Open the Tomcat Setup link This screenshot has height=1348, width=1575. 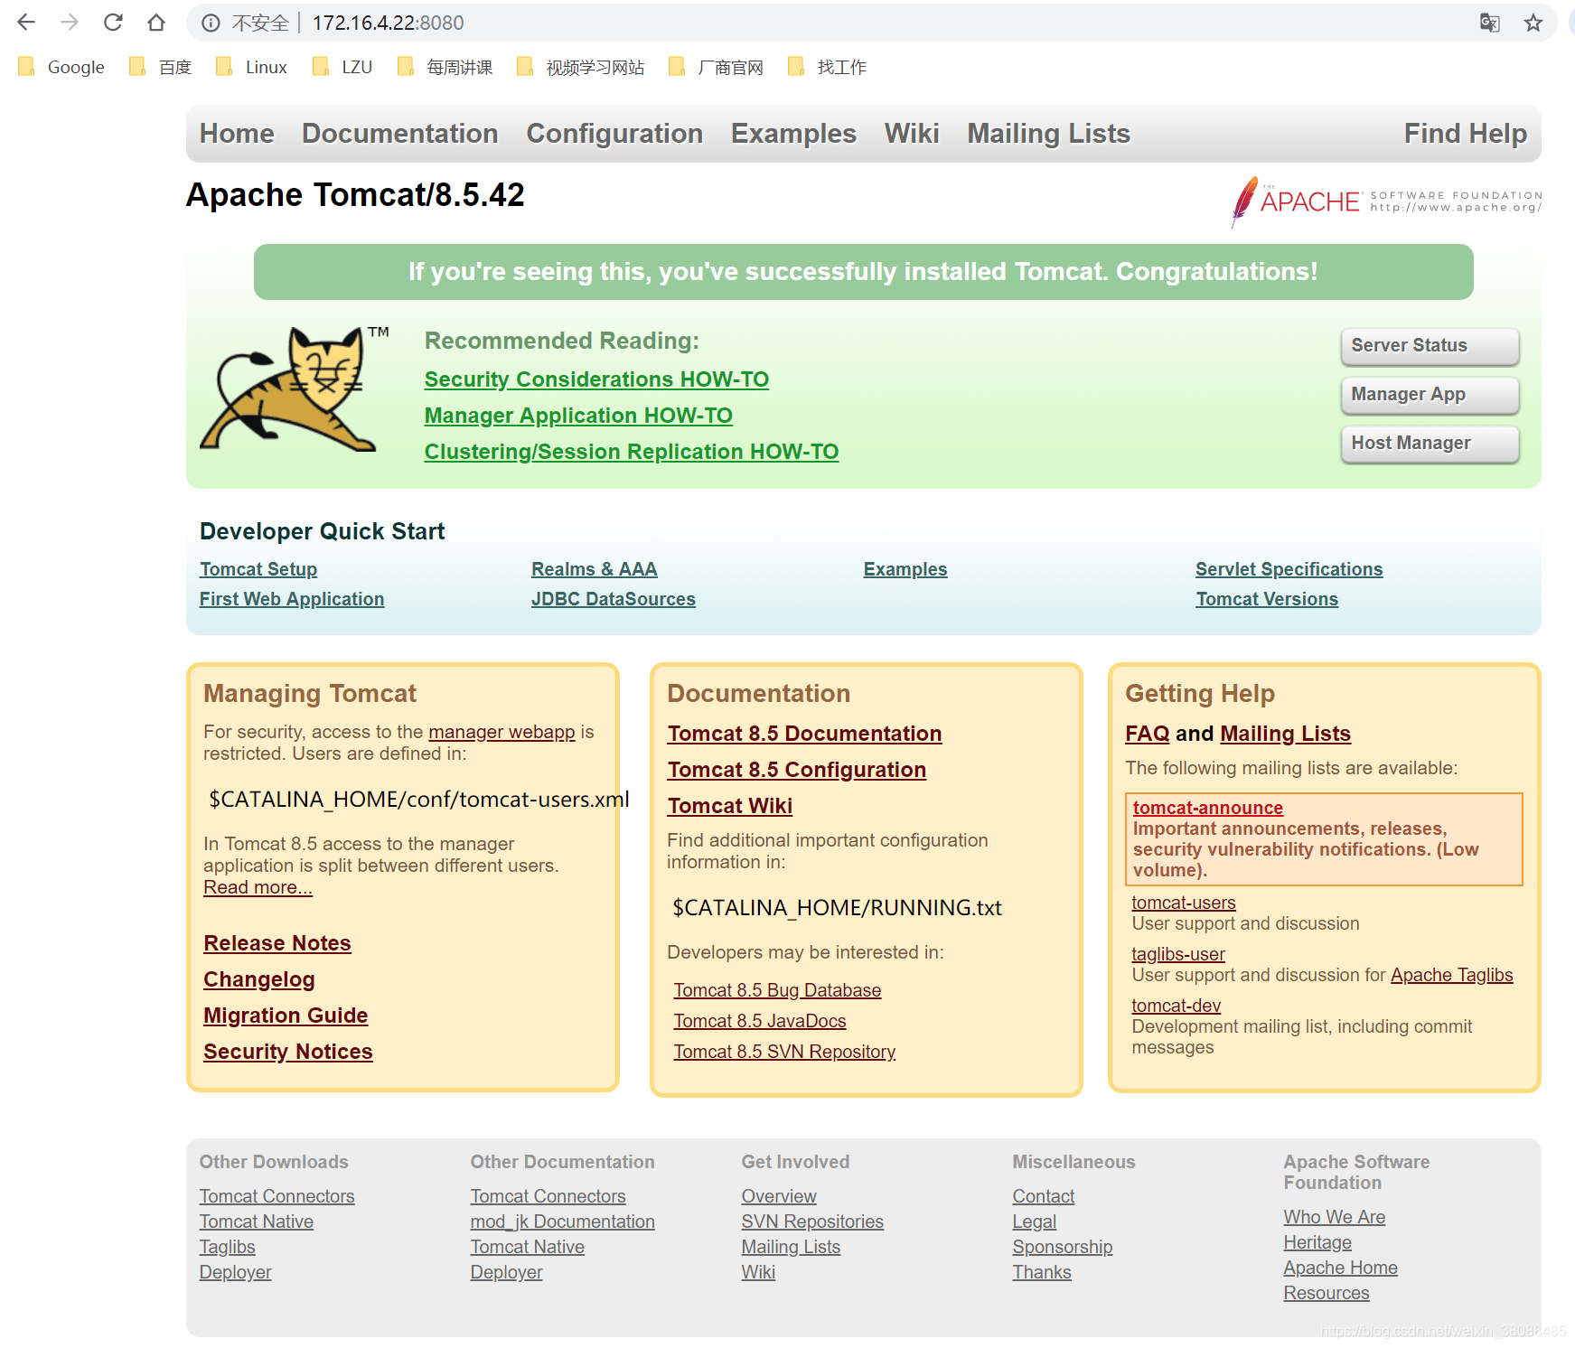coord(258,569)
